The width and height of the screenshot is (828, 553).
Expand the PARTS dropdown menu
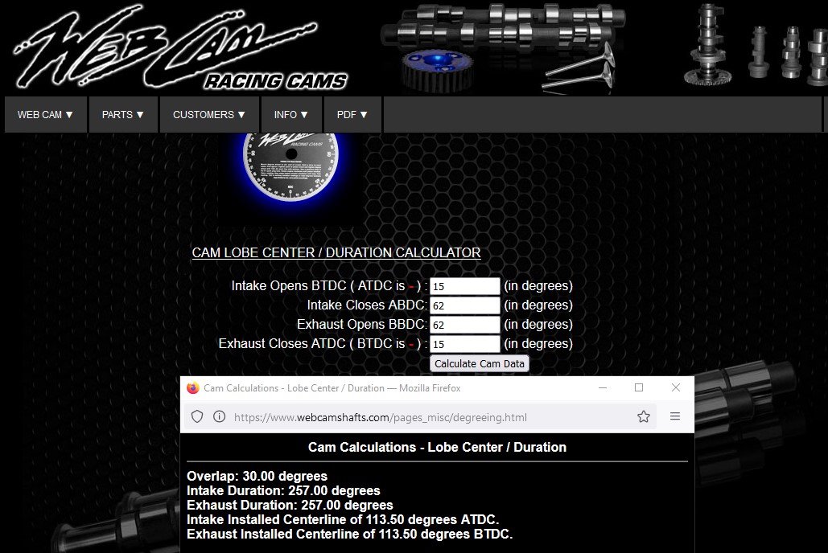pyautogui.click(x=123, y=115)
